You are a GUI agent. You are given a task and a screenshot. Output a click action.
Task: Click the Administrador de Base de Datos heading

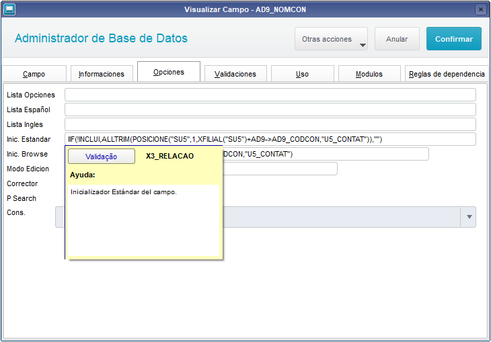click(x=101, y=38)
